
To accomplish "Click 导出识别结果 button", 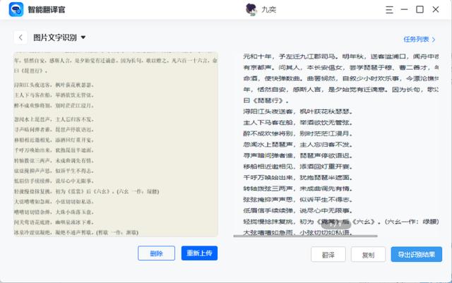I will (416, 255).
